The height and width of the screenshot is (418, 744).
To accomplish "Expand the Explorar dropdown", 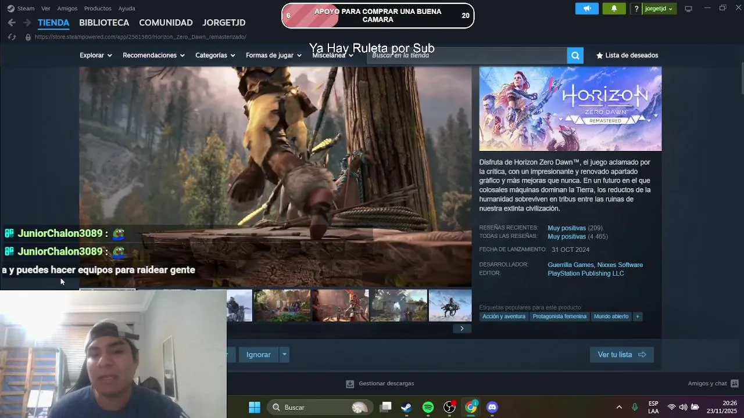I will [x=95, y=55].
